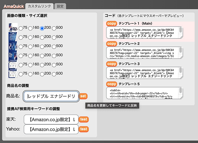Viewport: 198px width, 143px height.
Task: Copy the テンプレート2 code
Action: [x=111, y=44]
